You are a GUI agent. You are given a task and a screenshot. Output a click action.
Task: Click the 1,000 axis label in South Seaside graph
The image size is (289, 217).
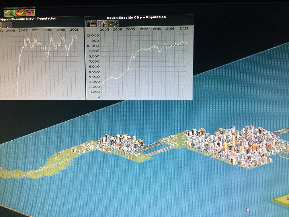tap(95, 92)
